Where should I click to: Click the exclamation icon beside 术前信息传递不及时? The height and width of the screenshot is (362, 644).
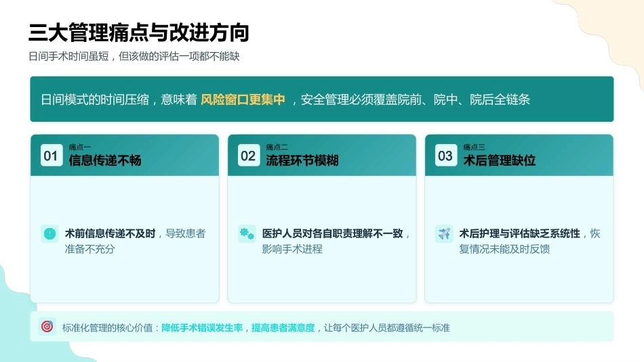pyautogui.click(x=49, y=233)
